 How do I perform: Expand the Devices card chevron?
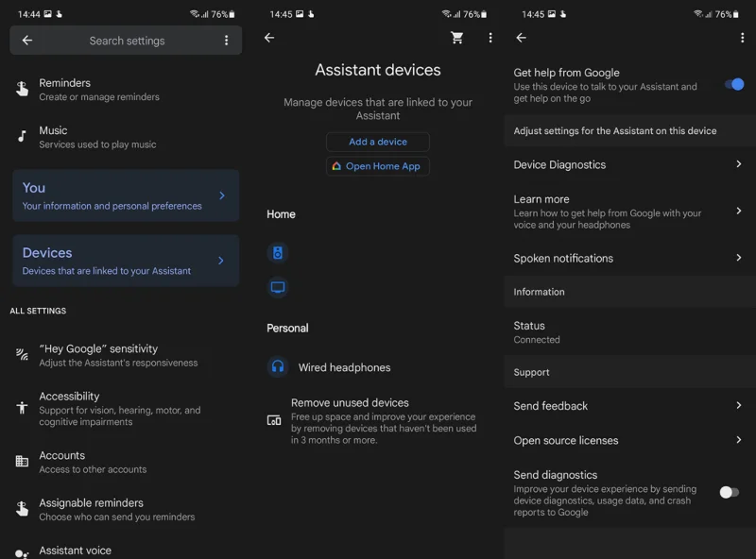tap(221, 261)
